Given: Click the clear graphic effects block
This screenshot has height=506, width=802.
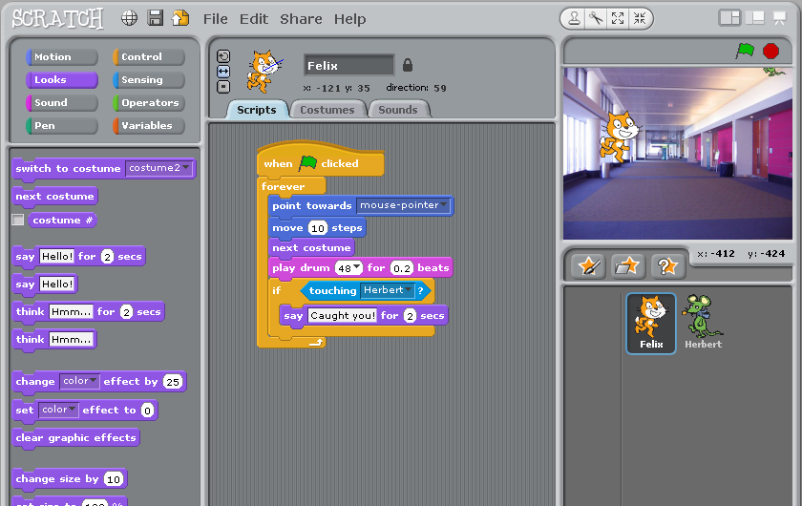Looking at the screenshot, I should tap(75, 438).
